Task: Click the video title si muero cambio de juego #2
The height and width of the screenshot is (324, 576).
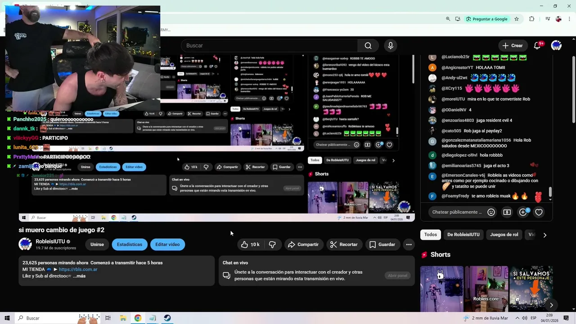Action: coord(62,230)
